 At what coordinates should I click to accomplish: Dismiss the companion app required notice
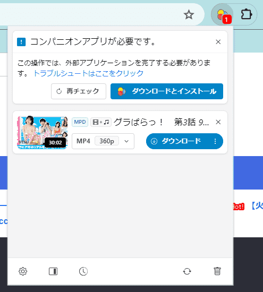click(x=218, y=42)
